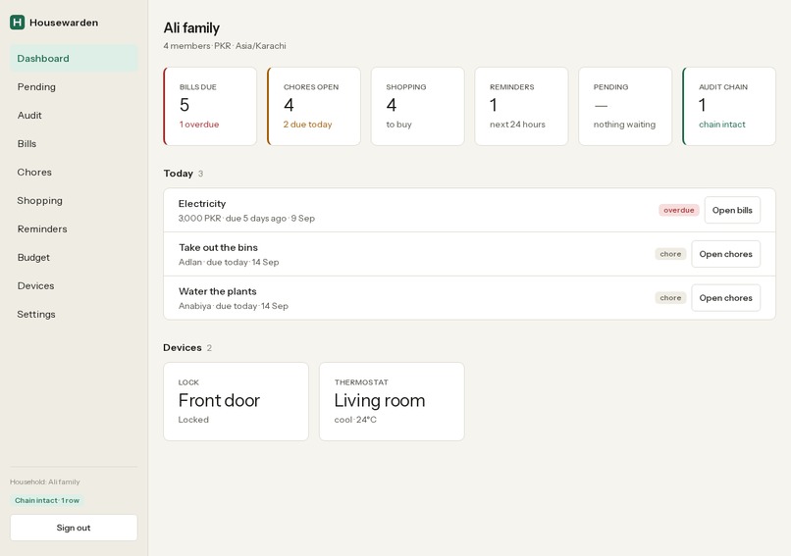Open the Chores Open summary card
791x556 pixels.
tap(314, 106)
